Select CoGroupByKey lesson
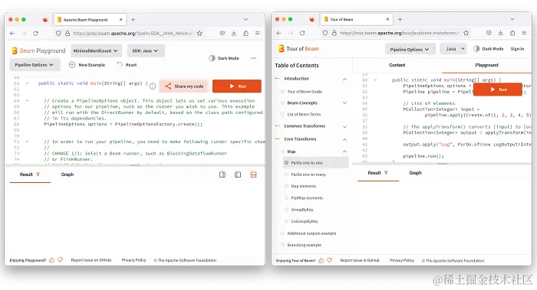The height and width of the screenshot is (290, 537). pyautogui.click(x=305, y=221)
